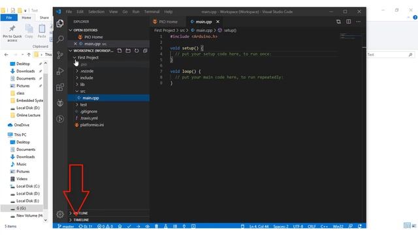The width and height of the screenshot is (418, 235).
Task: Click PlatformIO Home icon in status bar
Action: click(x=120, y=227)
